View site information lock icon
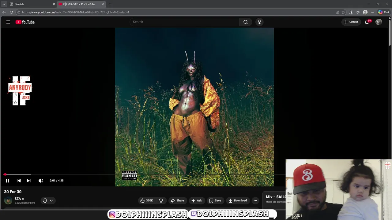392x220 pixels. coord(19,12)
